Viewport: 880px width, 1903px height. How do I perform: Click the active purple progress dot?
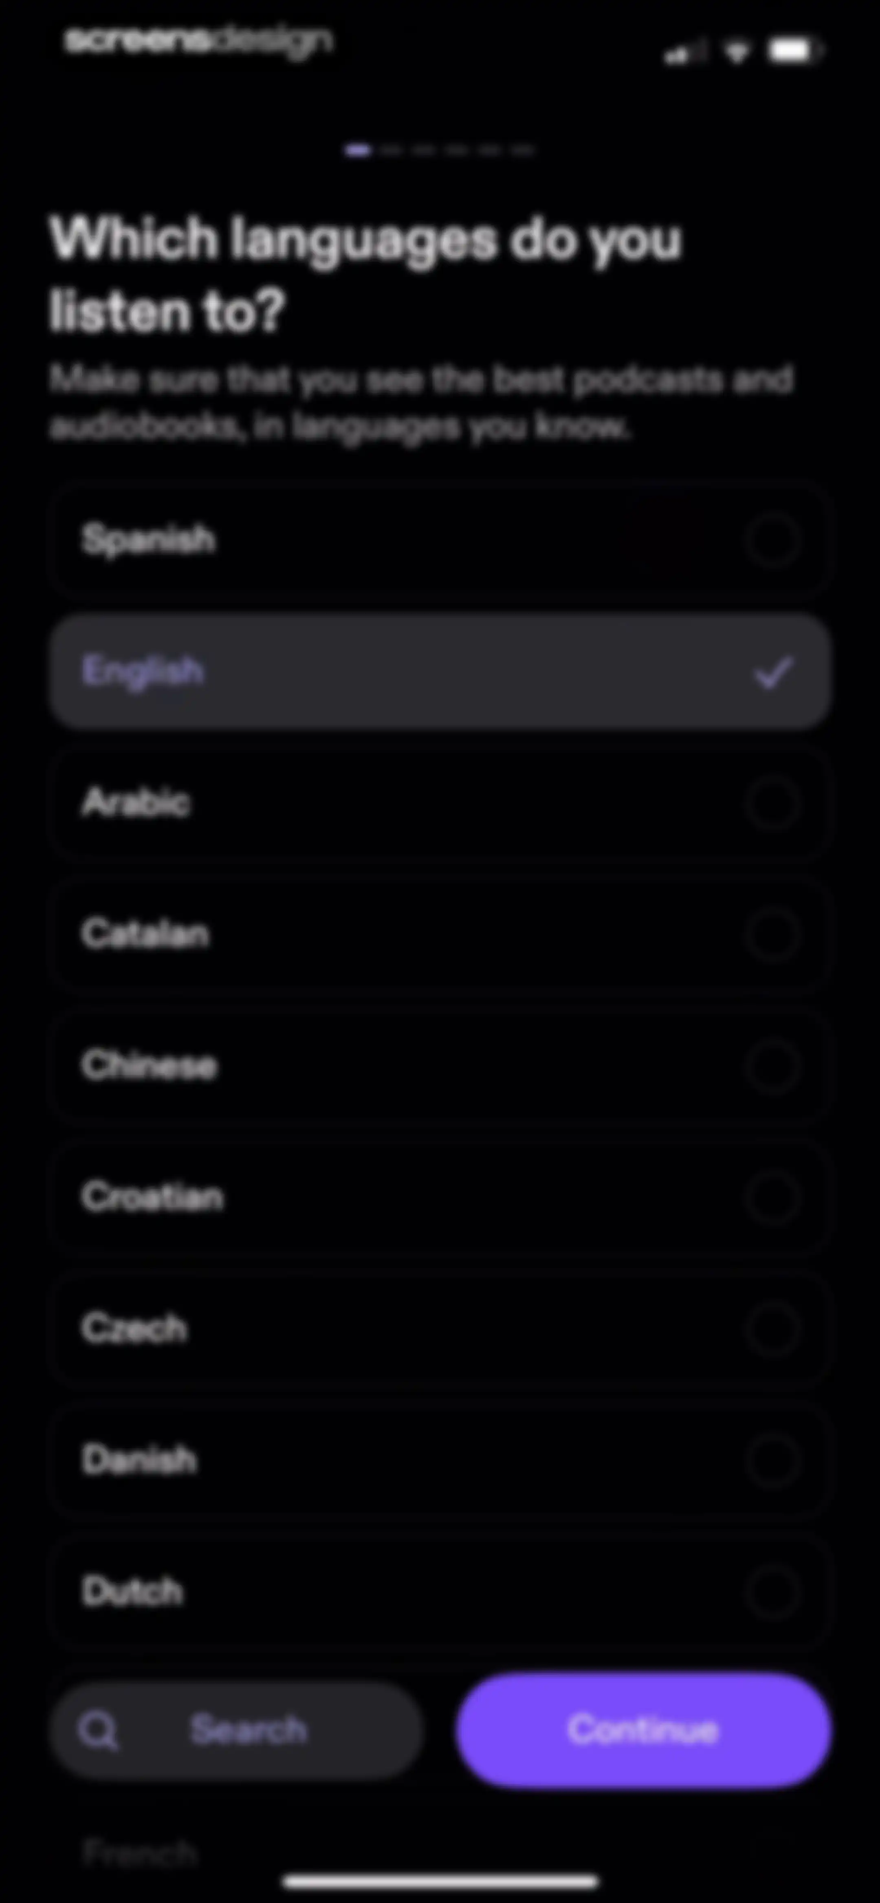pos(358,151)
